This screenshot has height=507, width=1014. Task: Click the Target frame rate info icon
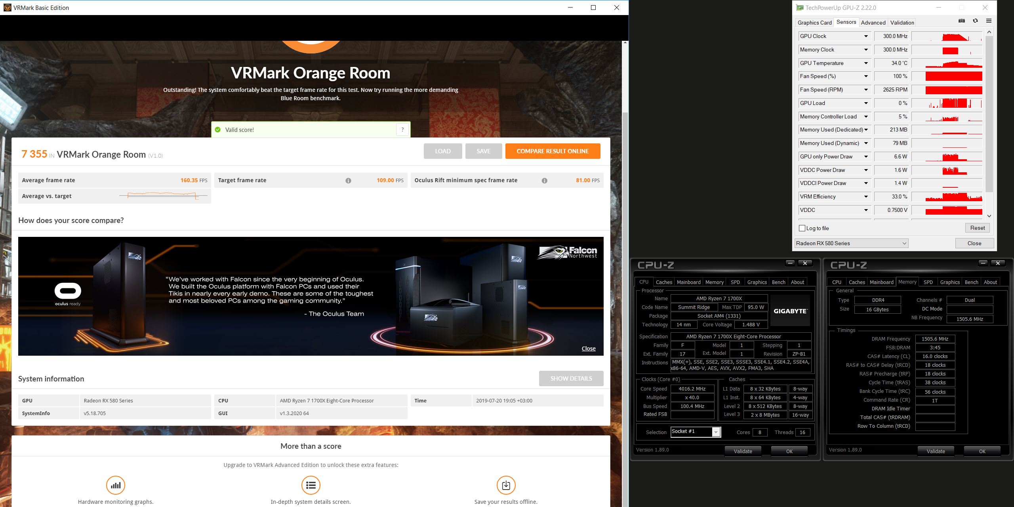pos(348,181)
